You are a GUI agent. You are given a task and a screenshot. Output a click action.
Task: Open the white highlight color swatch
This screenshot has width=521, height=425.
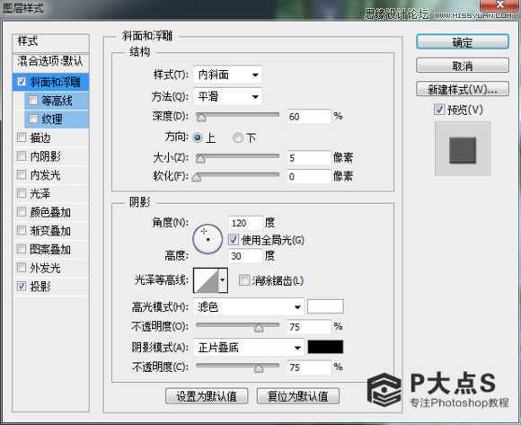click(325, 306)
